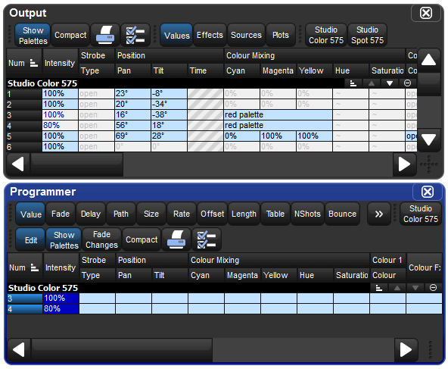
Task: Click the sort icon next to Num in Programmer
Action: (x=35, y=267)
